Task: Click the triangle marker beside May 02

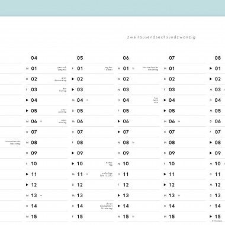Action: click(x=73, y=79)
